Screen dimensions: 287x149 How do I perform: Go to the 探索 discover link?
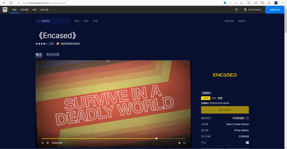(x=77, y=21)
